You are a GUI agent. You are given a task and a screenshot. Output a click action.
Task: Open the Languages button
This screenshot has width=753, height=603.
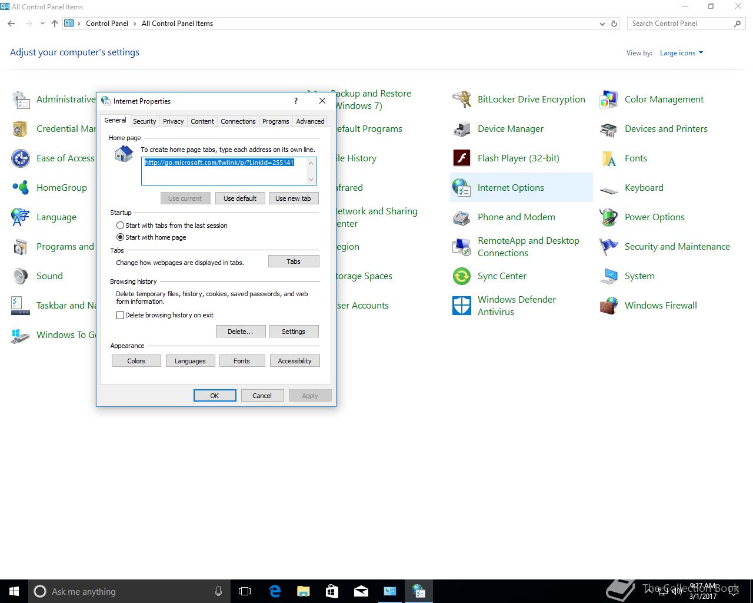(190, 361)
